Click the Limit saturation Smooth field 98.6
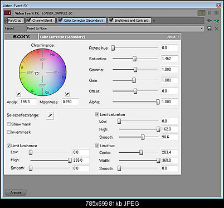Viewport: 224px width, 208px height. click(x=169, y=137)
